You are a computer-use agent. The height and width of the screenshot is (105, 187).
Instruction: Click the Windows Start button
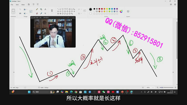pos(29,92)
